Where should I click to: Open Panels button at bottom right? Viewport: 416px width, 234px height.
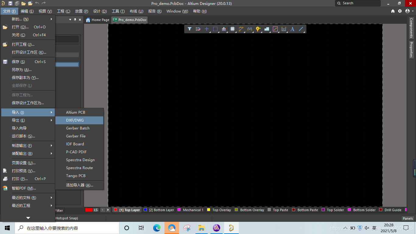[408, 218]
